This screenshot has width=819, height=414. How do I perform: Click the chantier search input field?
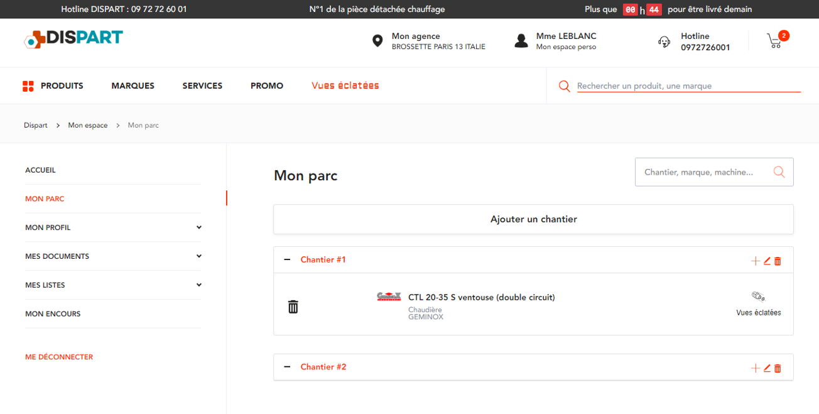pos(697,172)
